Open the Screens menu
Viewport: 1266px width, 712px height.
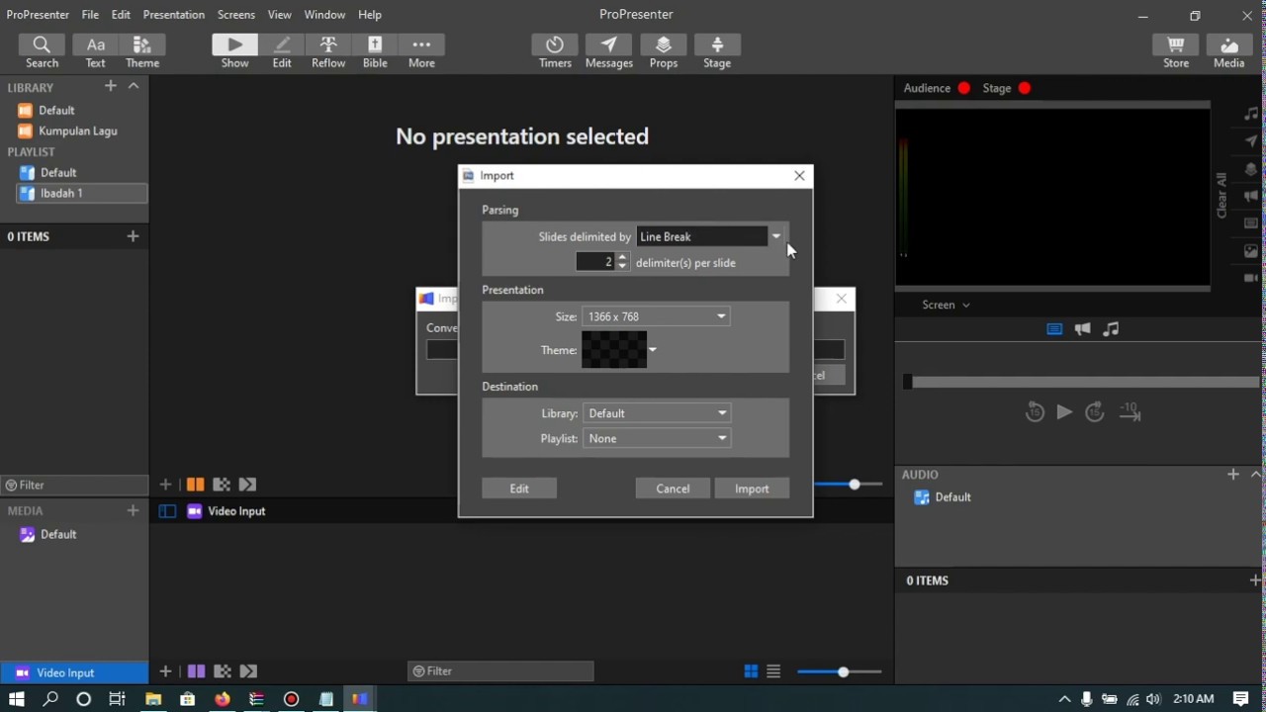(236, 15)
